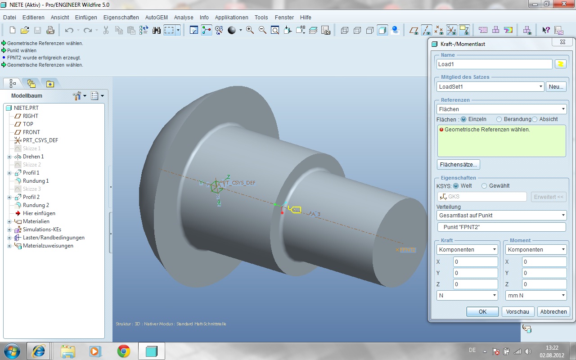
Task: Expand the Lasten/Randbedingungen tree node
Action: (9, 238)
